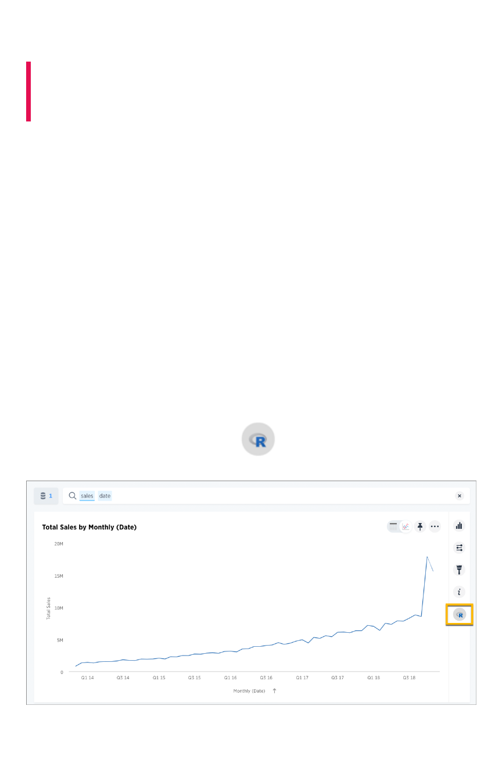
Task: Pin the Total Sales chart
Action: [x=421, y=526]
